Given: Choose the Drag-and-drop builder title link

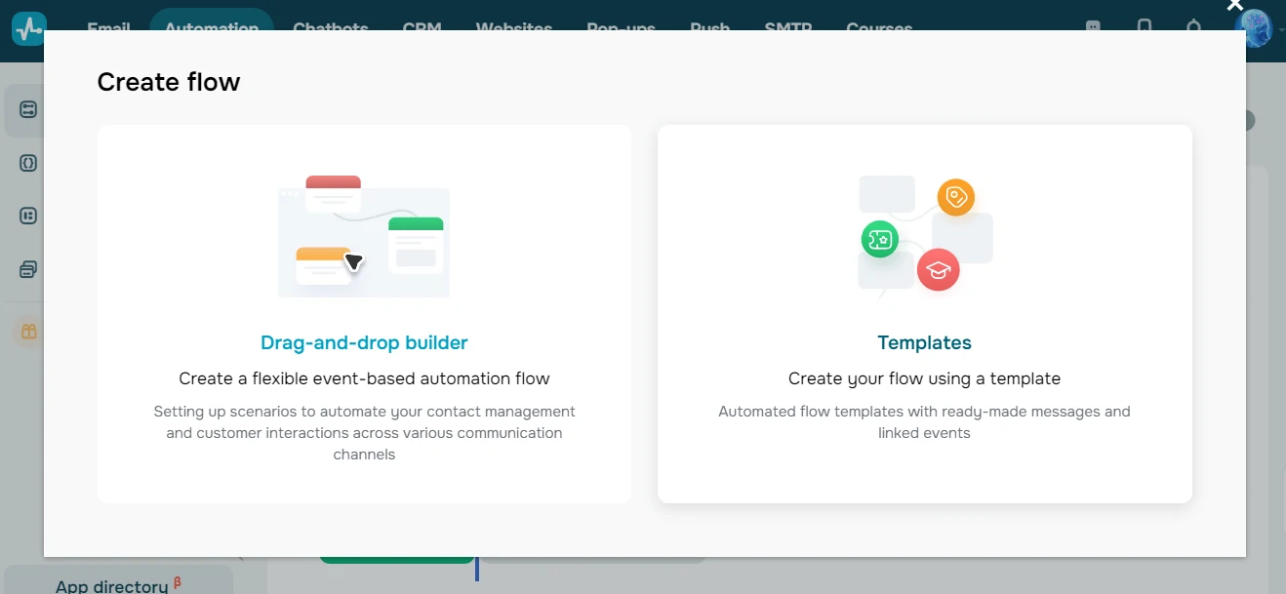Looking at the screenshot, I should click(364, 342).
